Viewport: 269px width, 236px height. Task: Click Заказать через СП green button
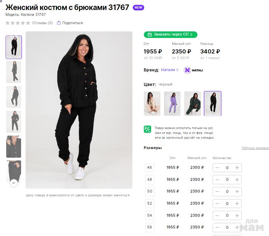[170, 35]
